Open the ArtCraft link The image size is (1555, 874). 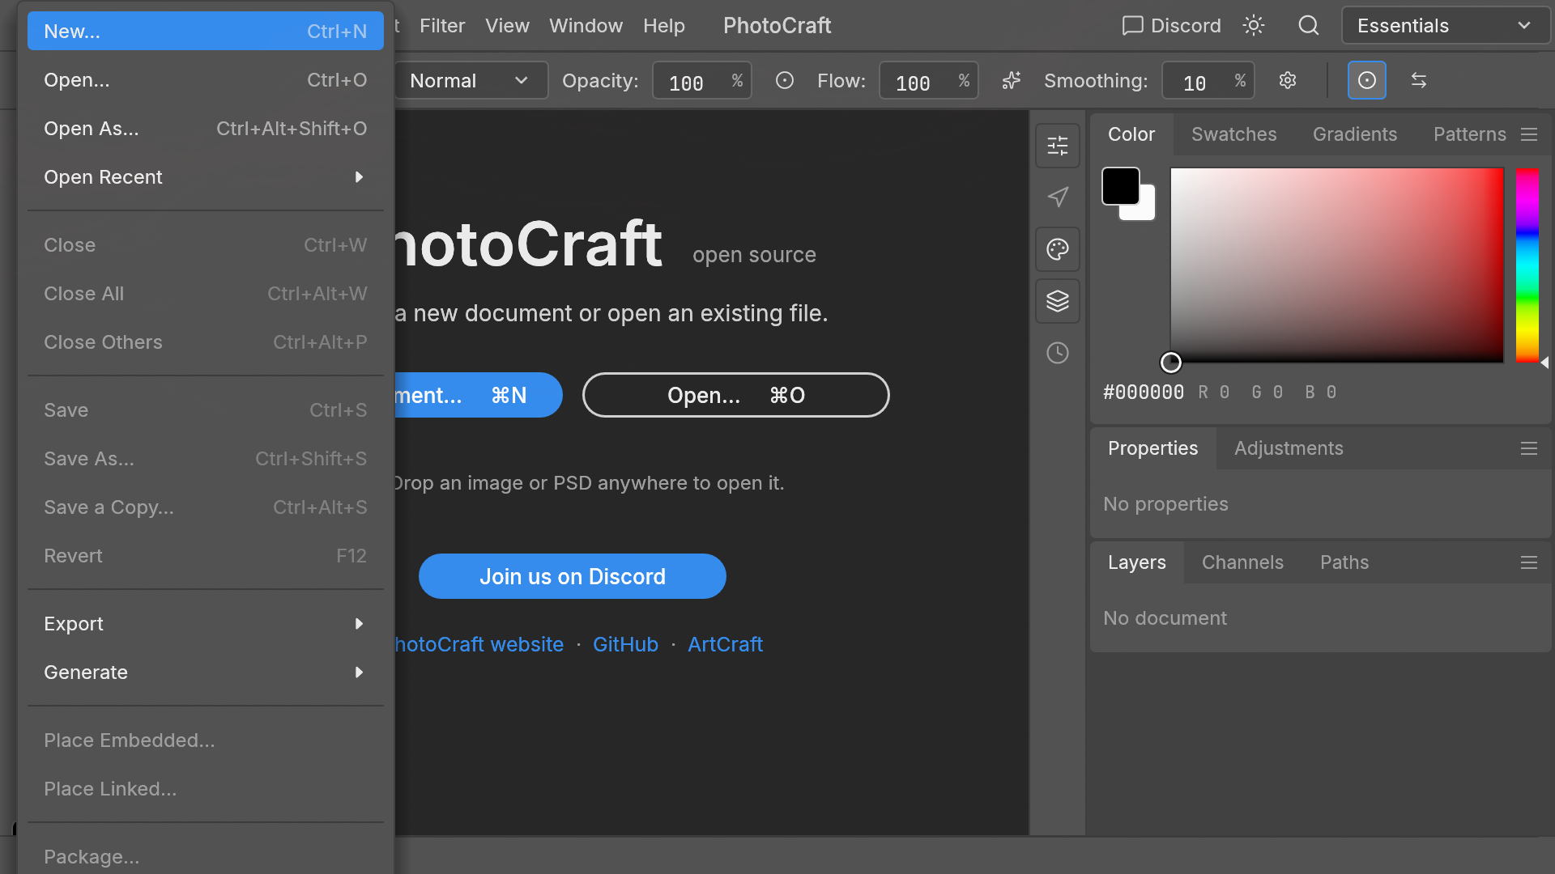pyautogui.click(x=725, y=644)
